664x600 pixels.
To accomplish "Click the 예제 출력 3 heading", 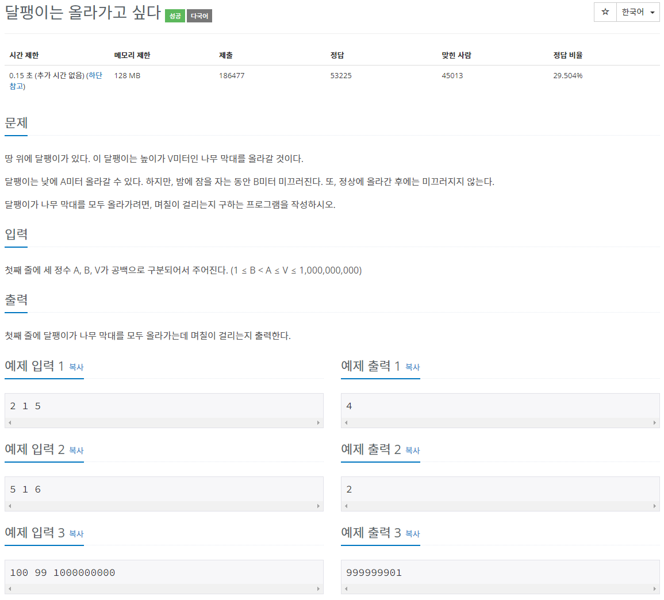I will pyautogui.click(x=371, y=533).
